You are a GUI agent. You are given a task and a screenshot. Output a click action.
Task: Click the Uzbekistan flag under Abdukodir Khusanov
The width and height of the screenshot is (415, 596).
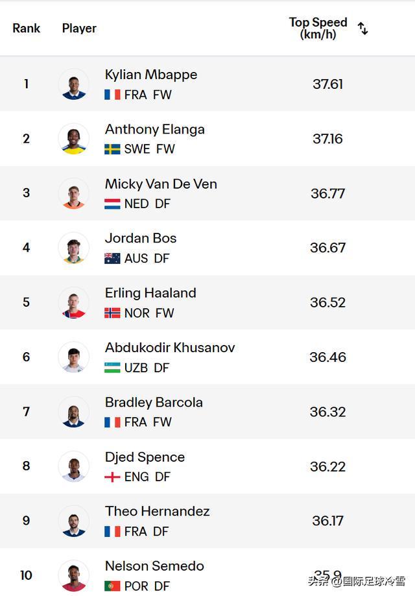(112, 368)
